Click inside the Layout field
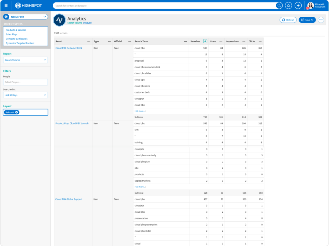This screenshot has height=246, width=329. [25, 112]
